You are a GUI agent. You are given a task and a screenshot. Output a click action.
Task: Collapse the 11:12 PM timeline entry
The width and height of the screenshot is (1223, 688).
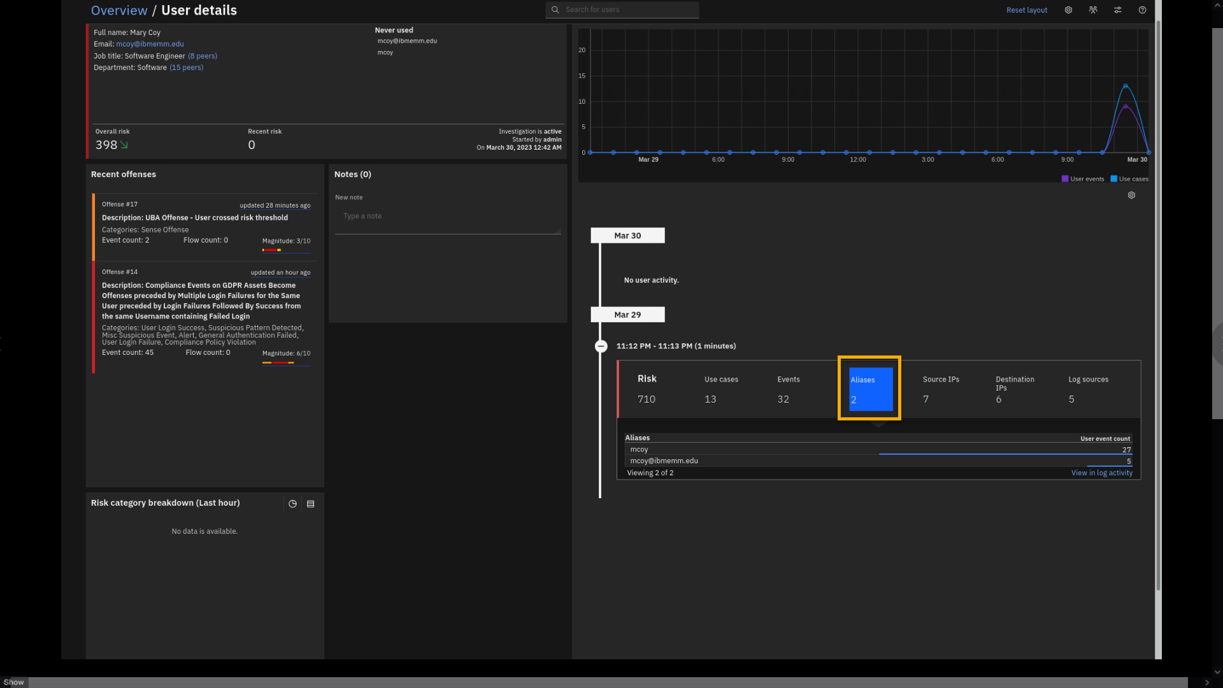601,347
